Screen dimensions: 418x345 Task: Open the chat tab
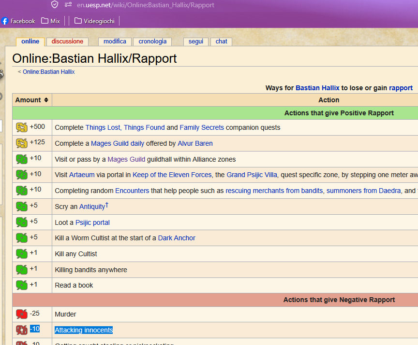[x=222, y=41]
